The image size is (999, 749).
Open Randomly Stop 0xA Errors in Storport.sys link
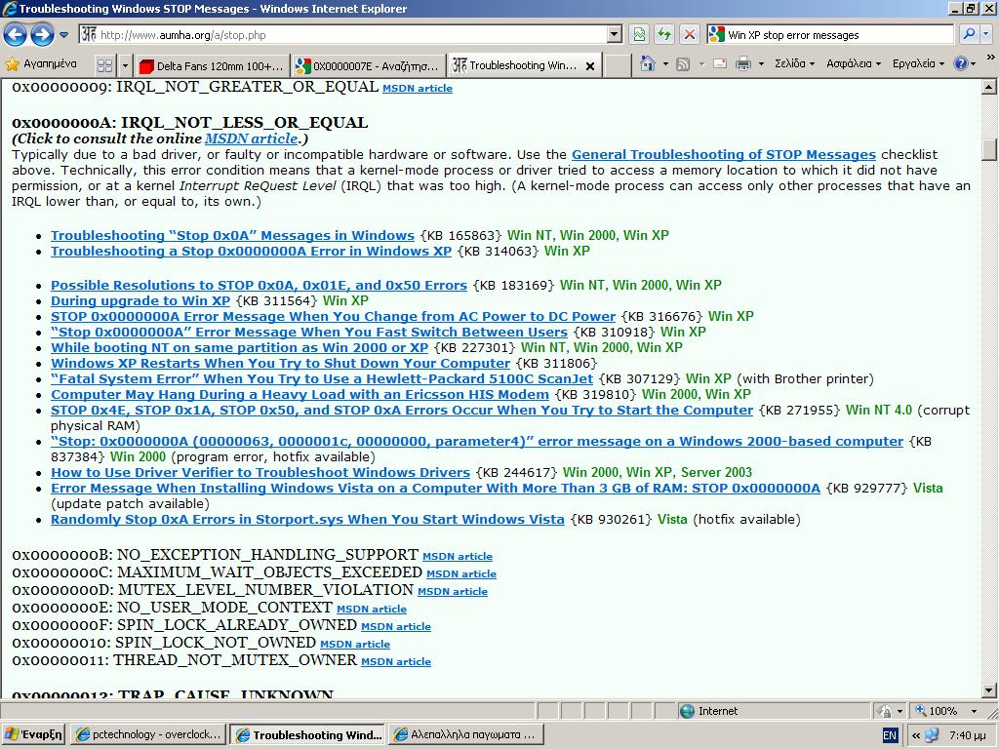[307, 519]
